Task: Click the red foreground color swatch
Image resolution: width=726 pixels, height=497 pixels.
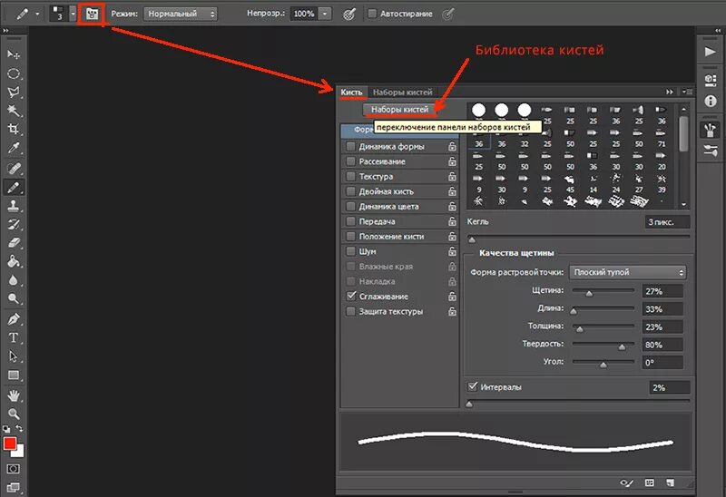Action: (x=10, y=443)
